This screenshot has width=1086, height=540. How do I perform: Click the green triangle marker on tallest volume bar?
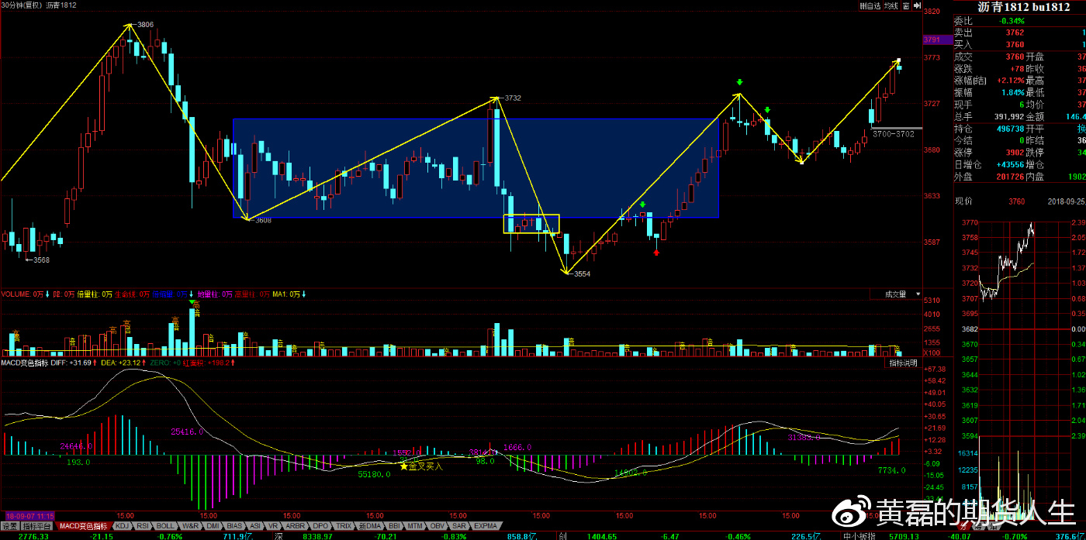(x=192, y=302)
